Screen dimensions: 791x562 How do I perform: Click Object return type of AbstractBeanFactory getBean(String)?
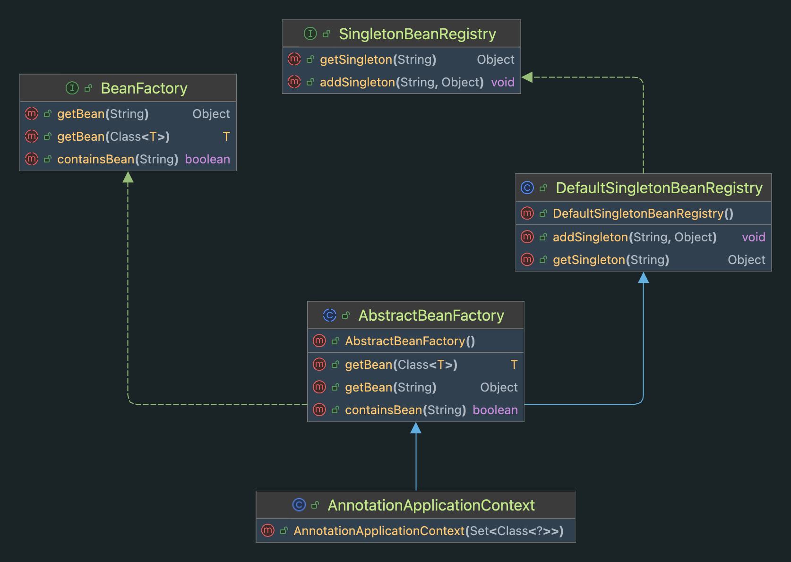pyautogui.click(x=499, y=387)
